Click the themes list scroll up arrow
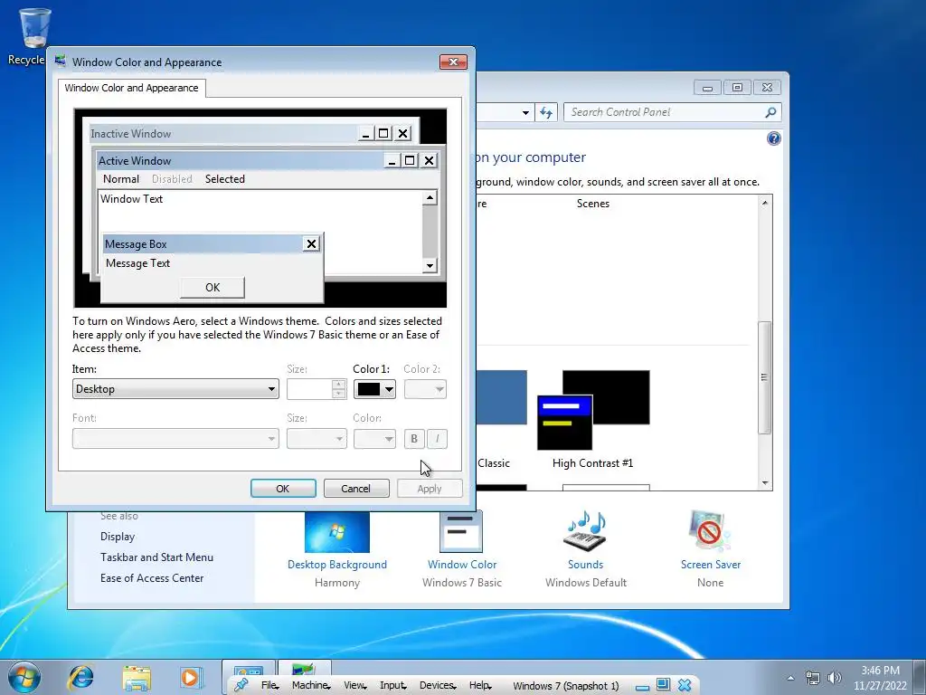Viewport: 926px width, 695px height. tap(765, 203)
